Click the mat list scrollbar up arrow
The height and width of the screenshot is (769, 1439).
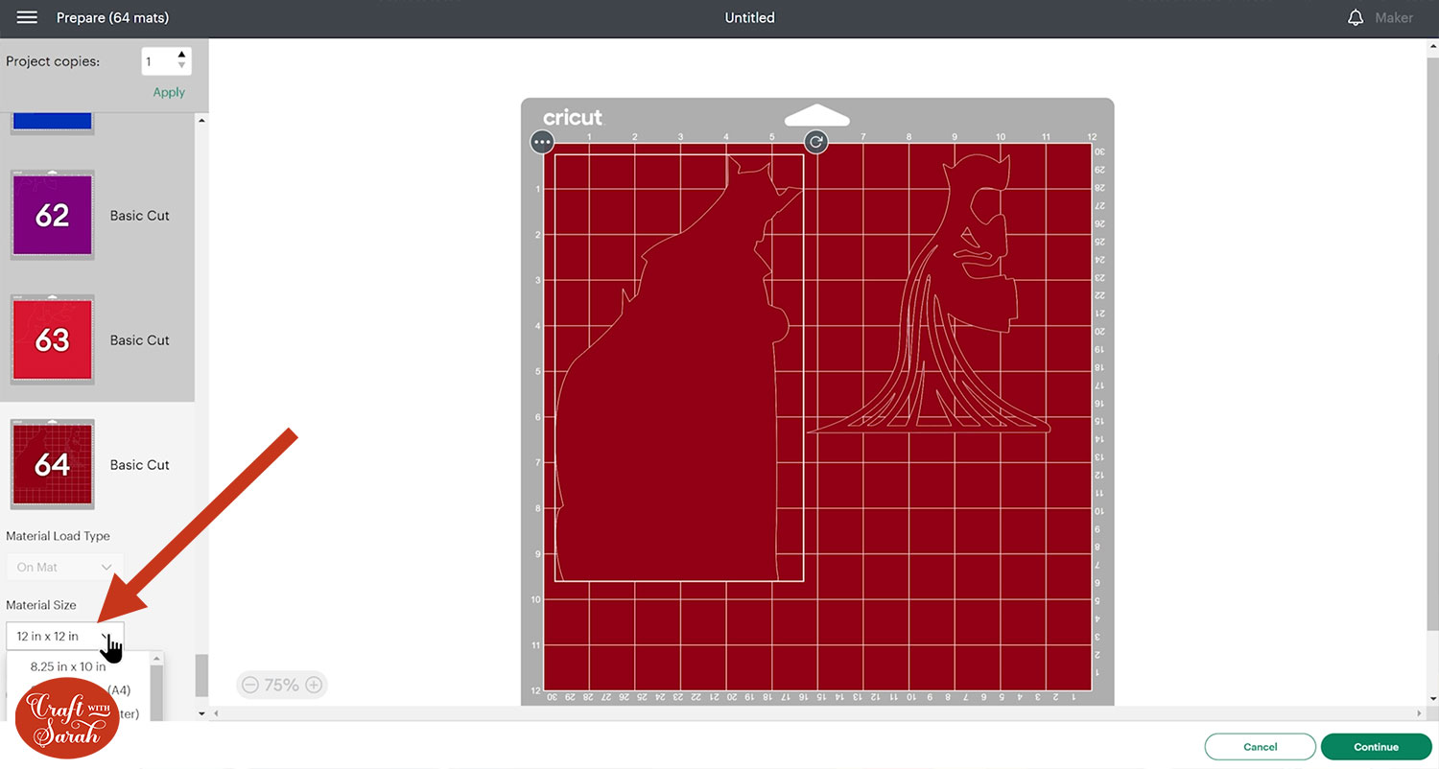click(201, 120)
